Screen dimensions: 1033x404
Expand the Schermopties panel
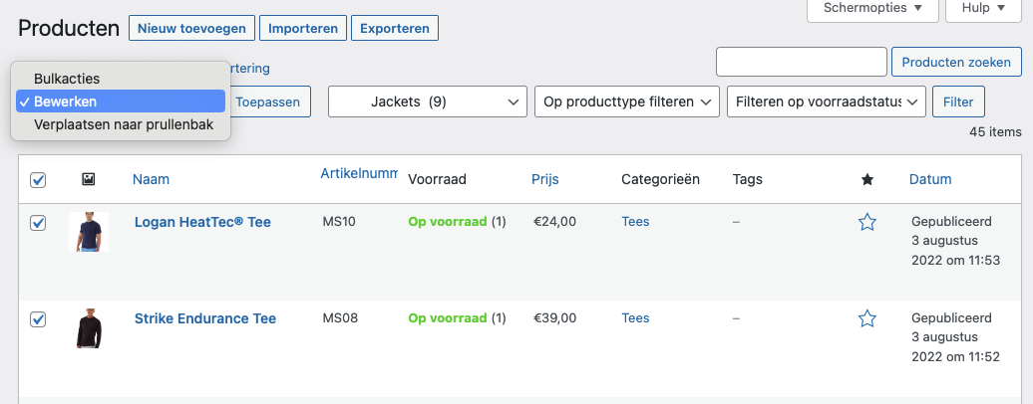coord(872,9)
